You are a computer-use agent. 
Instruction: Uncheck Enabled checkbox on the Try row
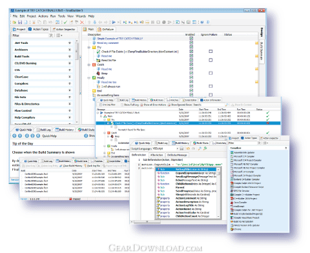191,47
